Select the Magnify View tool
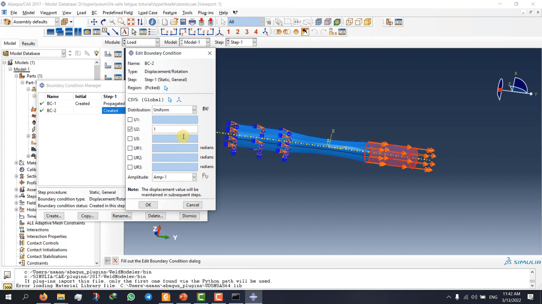The image size is (542, 304). (112, 22)
